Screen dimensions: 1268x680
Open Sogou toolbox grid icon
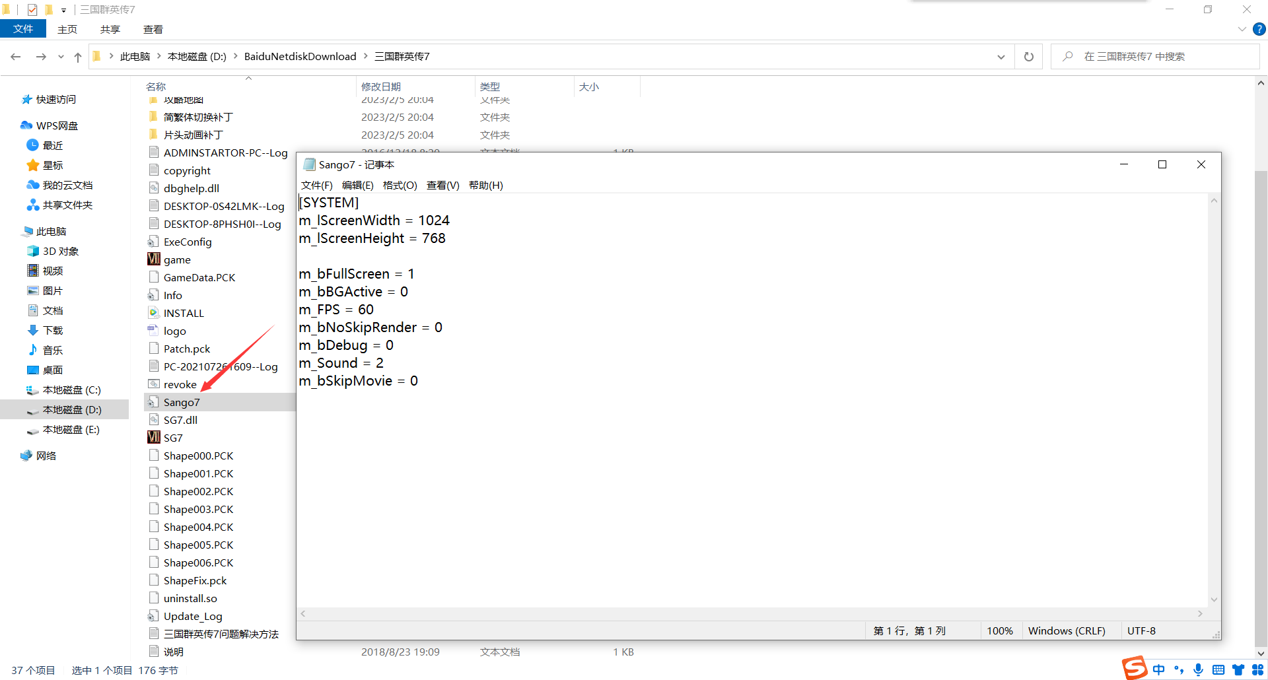tap(1258, 669)
